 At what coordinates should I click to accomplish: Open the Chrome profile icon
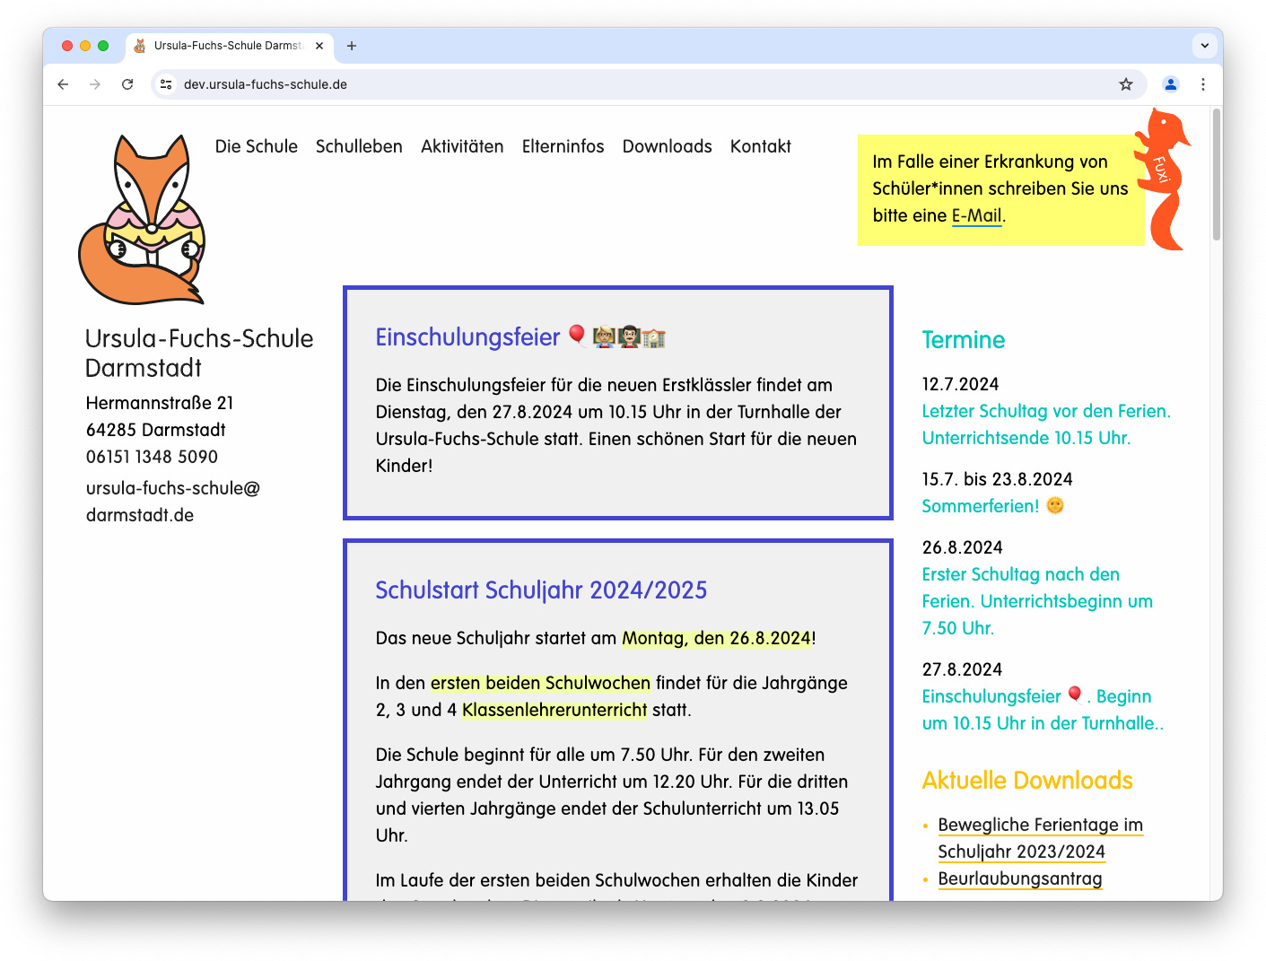click(x=1170, y=84)
